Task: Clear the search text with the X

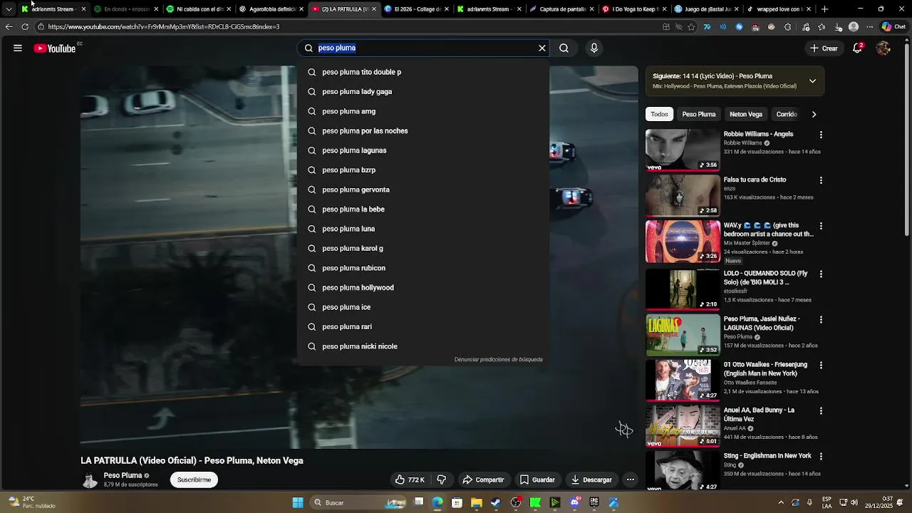Action: tap(542, 48)
